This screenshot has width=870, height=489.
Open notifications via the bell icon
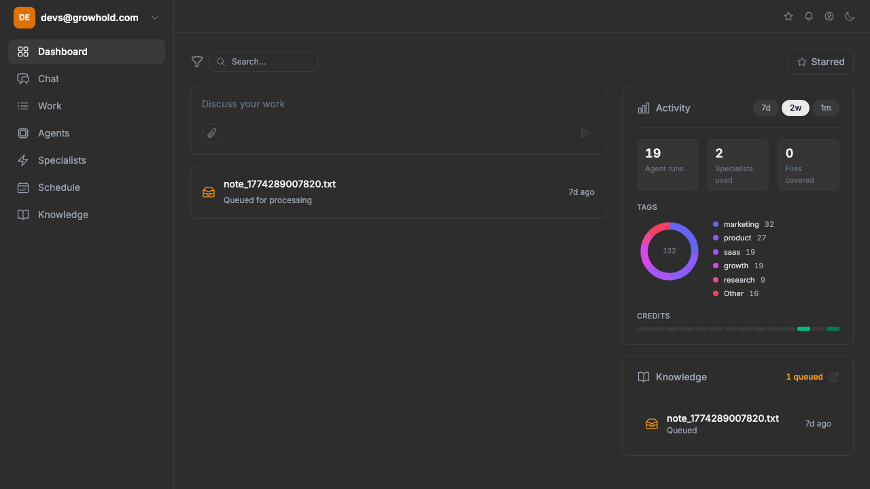click(808, 16)
